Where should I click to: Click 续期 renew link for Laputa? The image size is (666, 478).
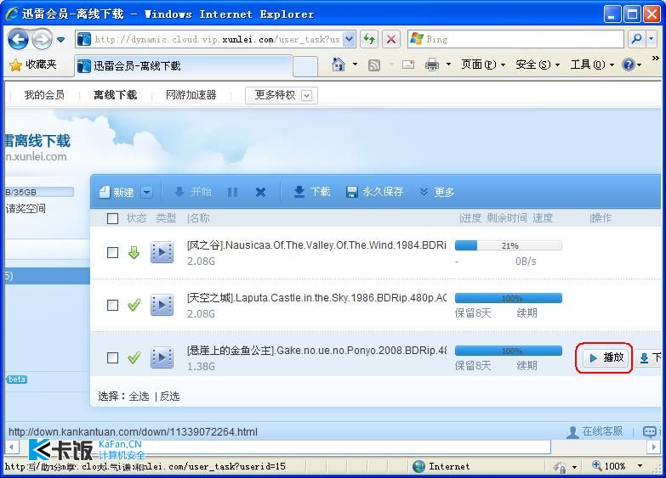[x=527, y=313]
